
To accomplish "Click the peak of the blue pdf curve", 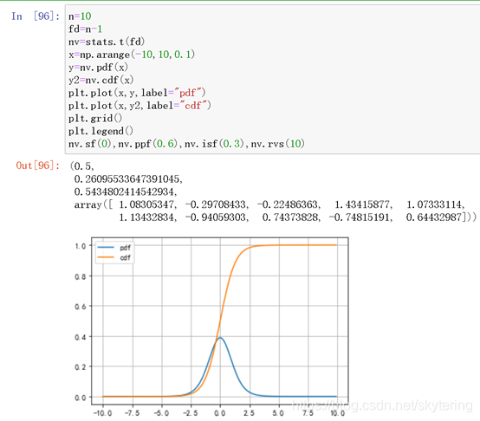I will 220,338.
